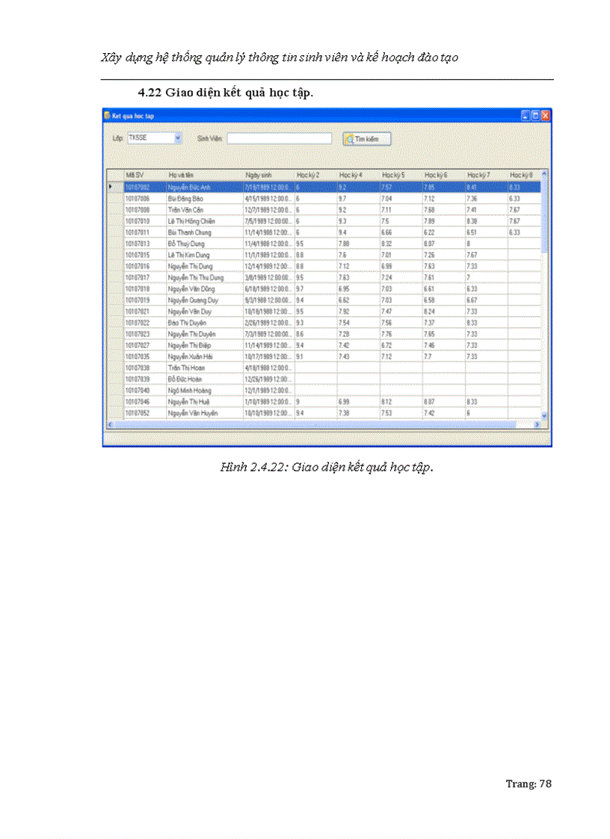This screenshot has height=839, width=610.
Task: Click the horizontal scrollbar right arrow
Action: click(x=536, y=424)
